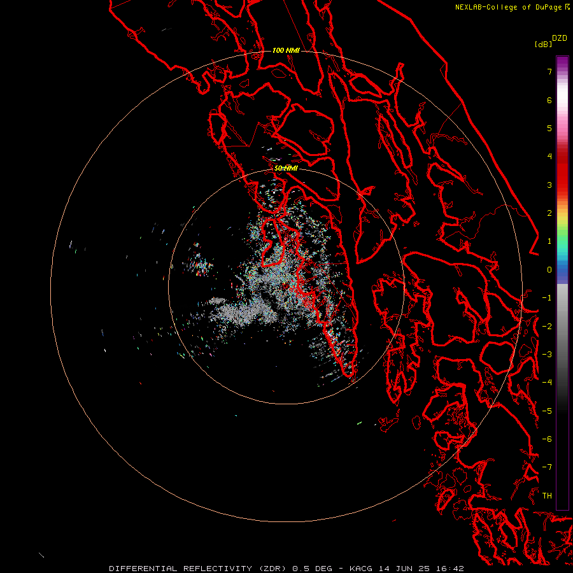The height and width of the screenshot is (573, 573).
Task: Click the TH threshold label on scale
Action: [547, 496]
